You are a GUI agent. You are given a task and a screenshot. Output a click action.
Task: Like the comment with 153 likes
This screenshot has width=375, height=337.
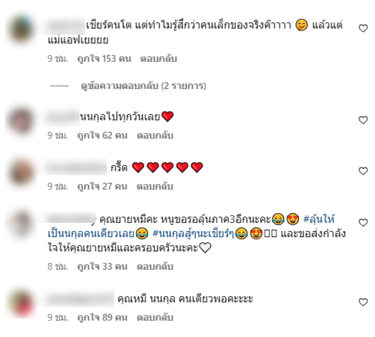[x=363, y=29]
